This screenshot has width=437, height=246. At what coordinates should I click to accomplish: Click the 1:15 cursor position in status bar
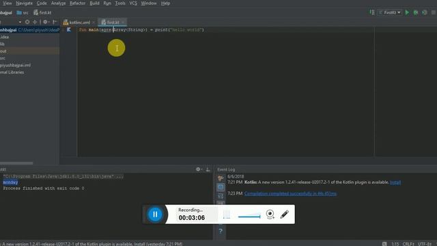pyautogui.click(x=395, y=243)
